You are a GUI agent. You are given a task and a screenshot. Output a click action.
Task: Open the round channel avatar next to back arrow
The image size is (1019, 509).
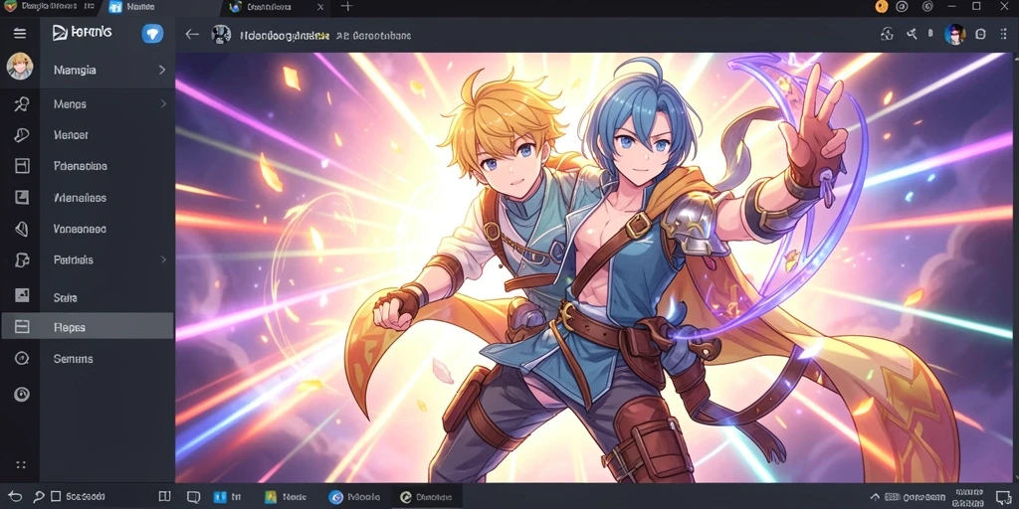(x=222, y=35)
